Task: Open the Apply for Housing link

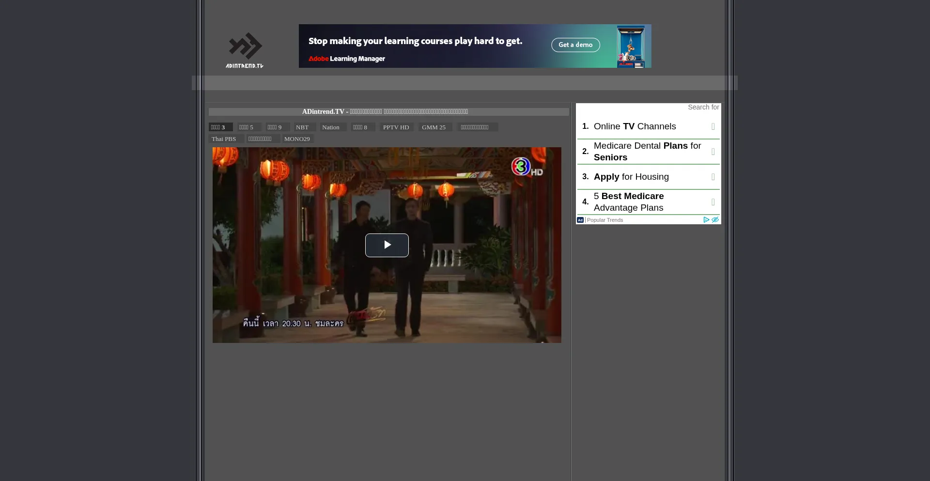Action: (631, 177)
